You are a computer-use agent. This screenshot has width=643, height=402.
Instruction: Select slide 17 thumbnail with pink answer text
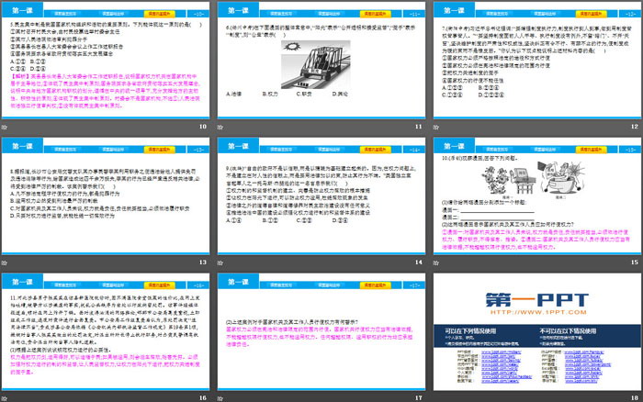(321, 331)
